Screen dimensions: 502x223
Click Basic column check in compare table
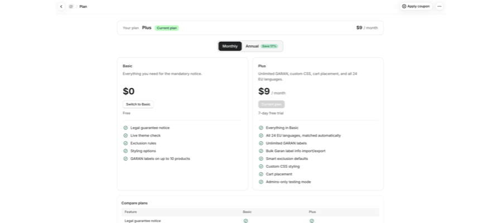(x=245, y=221)
